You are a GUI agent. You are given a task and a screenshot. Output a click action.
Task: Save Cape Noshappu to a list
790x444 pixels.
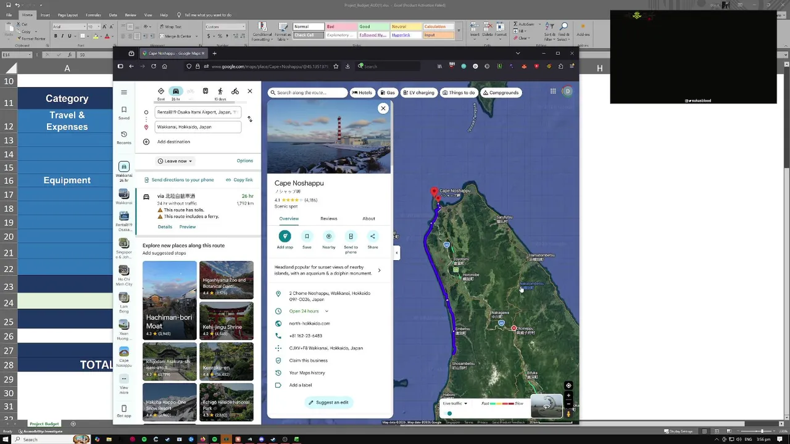pos(307,236)
